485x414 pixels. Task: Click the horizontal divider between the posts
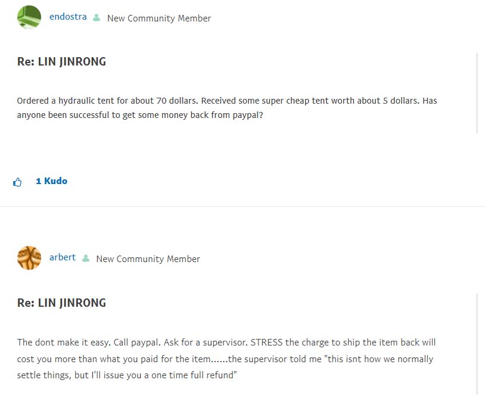coord(242,206)
